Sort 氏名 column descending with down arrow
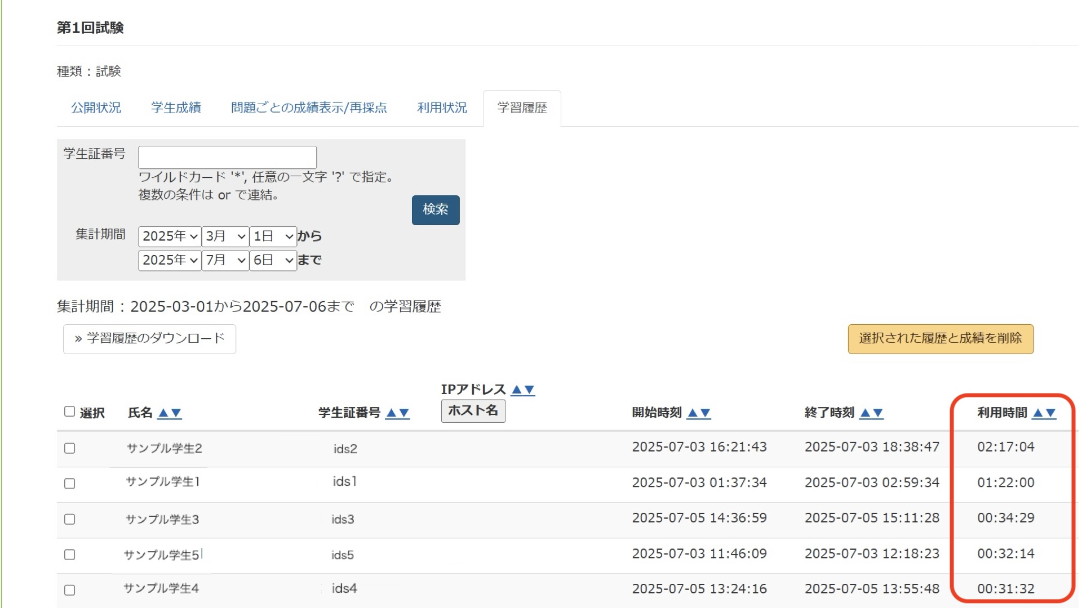This screenshot has height=608, width=1082. (x=176, y=413)
